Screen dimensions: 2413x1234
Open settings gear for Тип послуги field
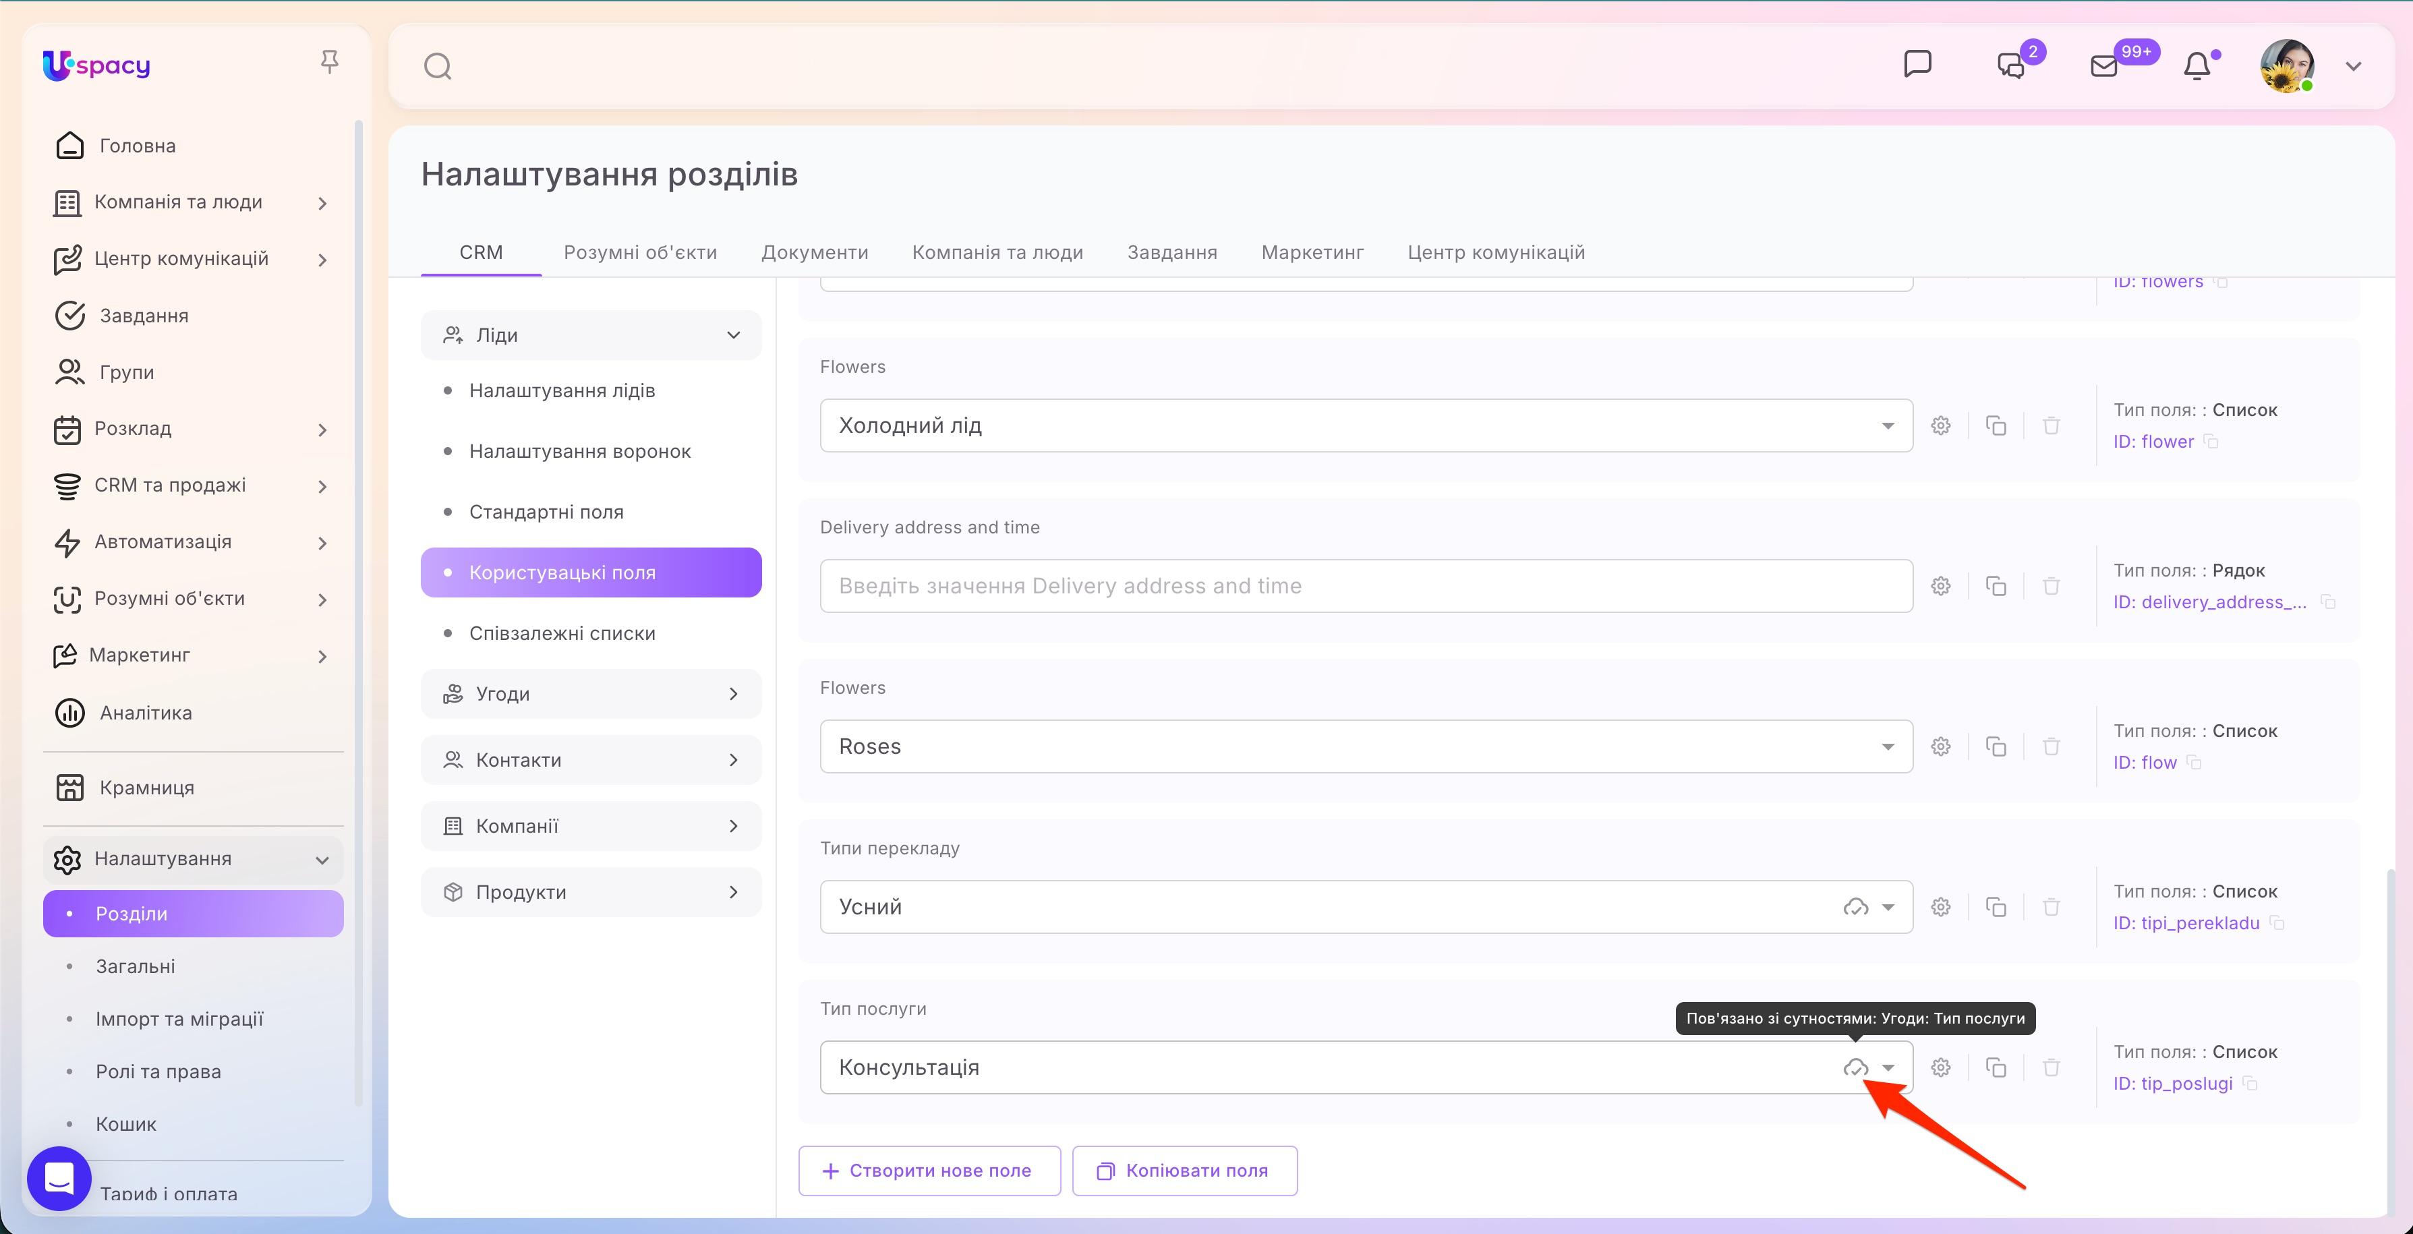pos(1941,1067)
